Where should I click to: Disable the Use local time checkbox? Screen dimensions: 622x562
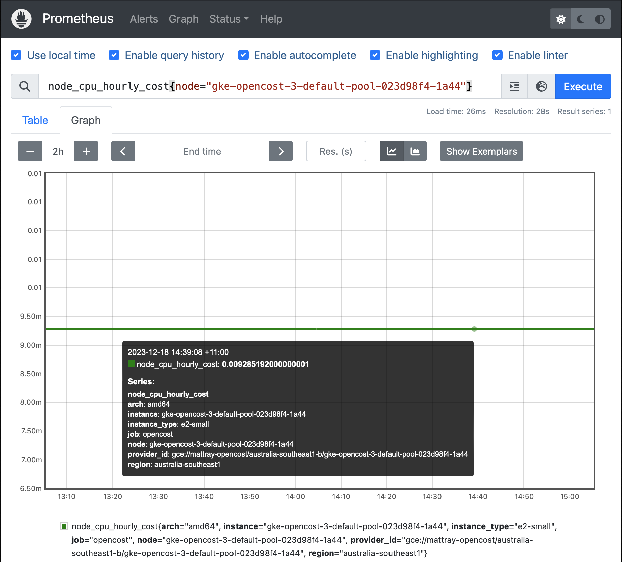16,55
